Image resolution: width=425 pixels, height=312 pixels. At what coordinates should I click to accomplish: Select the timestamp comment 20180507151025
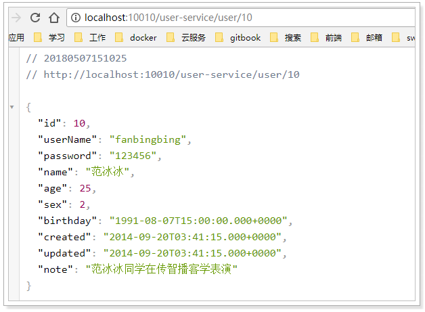(85, 58)
